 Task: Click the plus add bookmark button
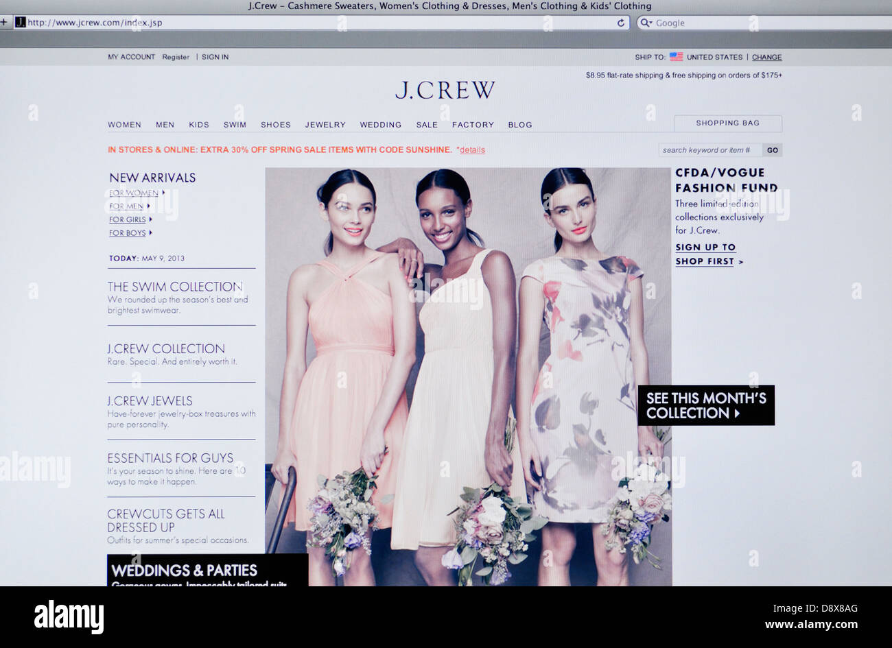[4, 22]
